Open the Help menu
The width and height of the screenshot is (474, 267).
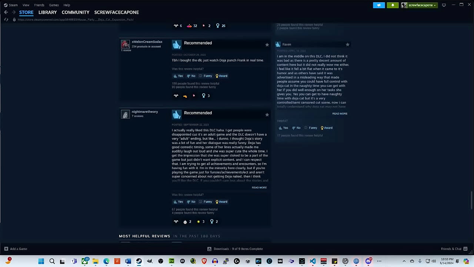(67, 5)
